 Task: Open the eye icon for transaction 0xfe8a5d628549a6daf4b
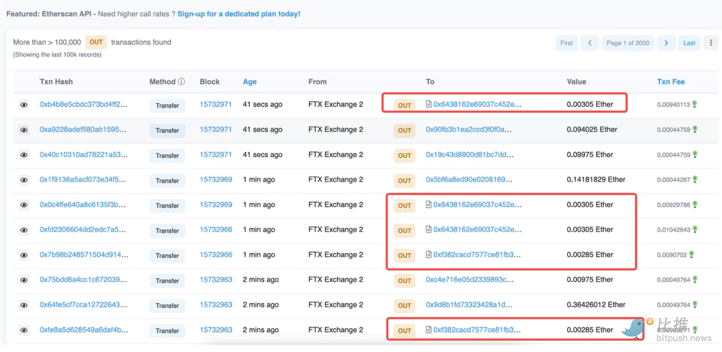coord(24,331)
